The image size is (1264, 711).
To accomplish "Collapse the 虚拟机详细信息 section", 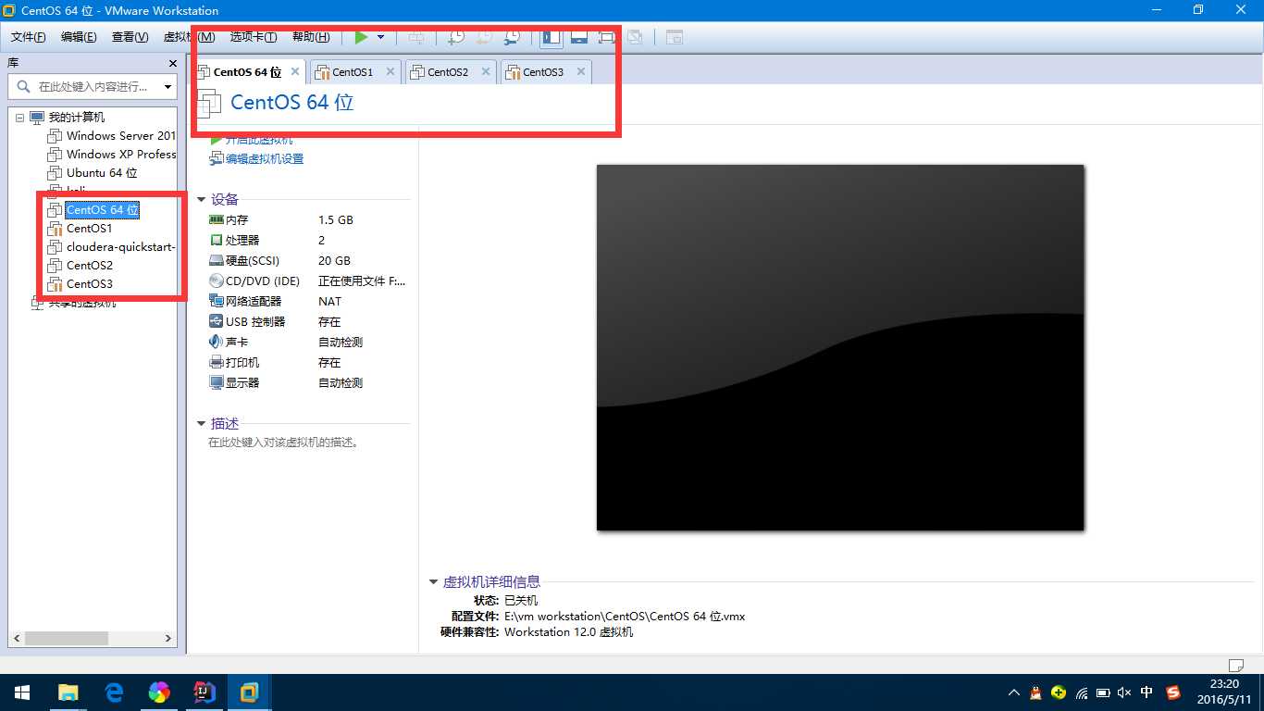I will [x=433, y=582].
